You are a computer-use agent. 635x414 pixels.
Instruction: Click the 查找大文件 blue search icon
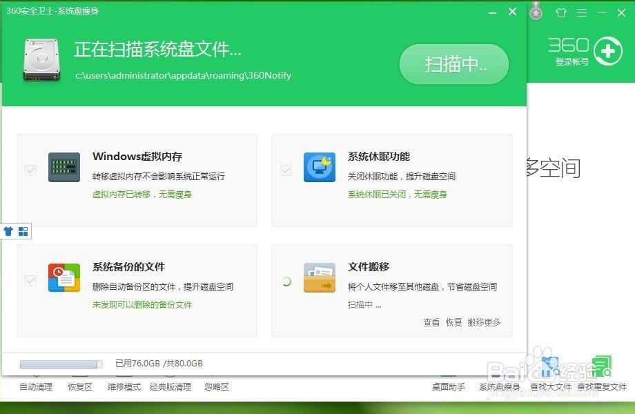click(550, 366)
